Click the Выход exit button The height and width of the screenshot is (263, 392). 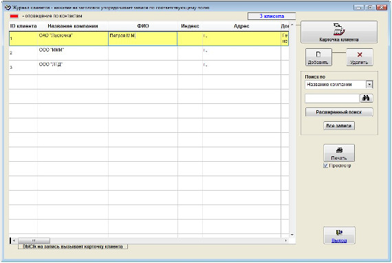(x=339, y=235)
